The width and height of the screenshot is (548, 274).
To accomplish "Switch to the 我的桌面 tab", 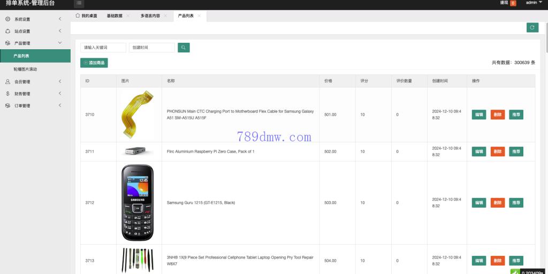I will coord(86,16).
